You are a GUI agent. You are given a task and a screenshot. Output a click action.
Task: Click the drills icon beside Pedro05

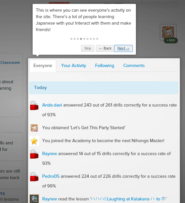[x=34, y=176]
